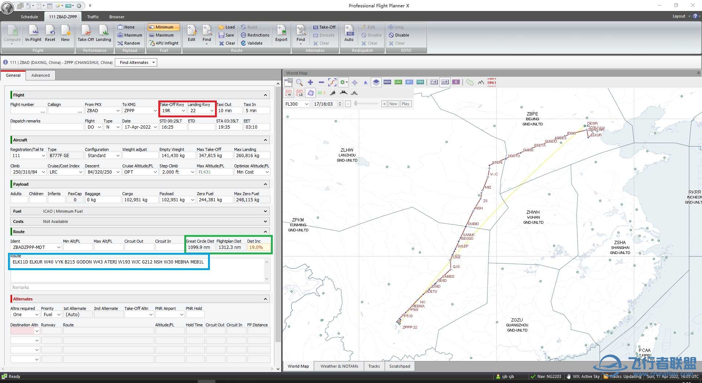Image resolution: width=702 pixels, height=383 pixels.
Task: Select None payload option
Action: coord(126,27)
